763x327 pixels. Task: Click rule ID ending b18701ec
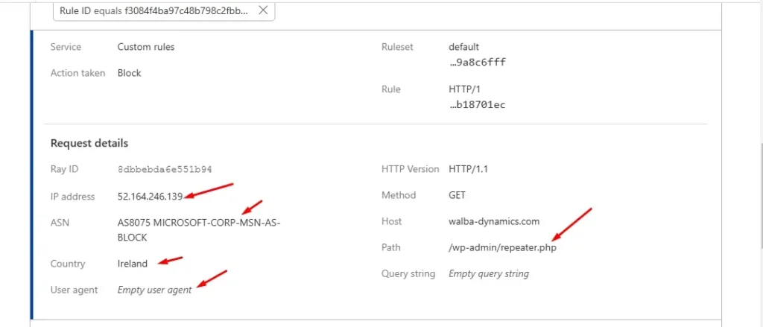477,105
